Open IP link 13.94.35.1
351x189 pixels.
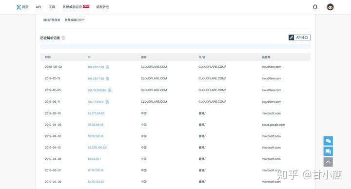click(x=94, y=159)
